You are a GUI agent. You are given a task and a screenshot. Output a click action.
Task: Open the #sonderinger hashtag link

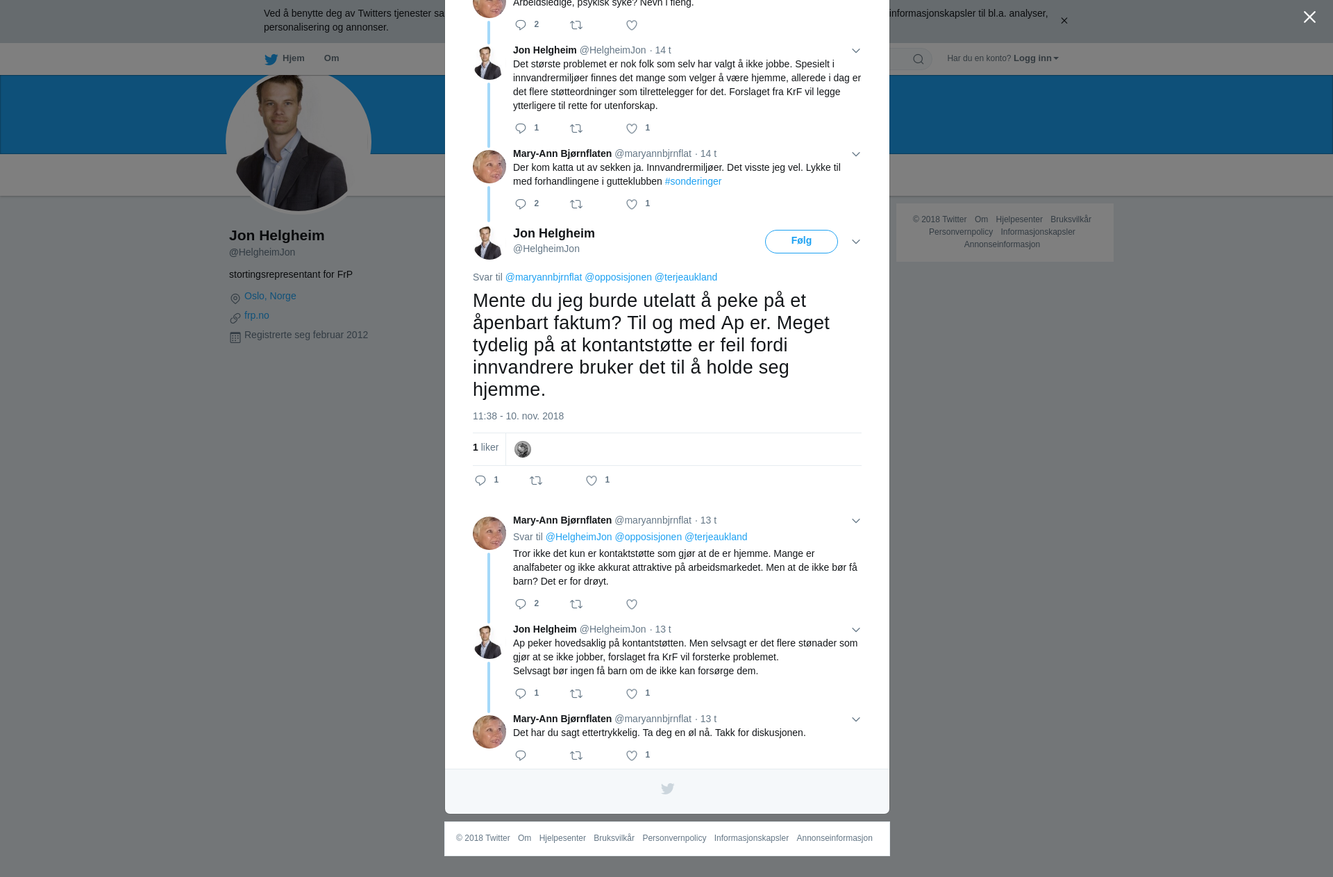point(693,181)
